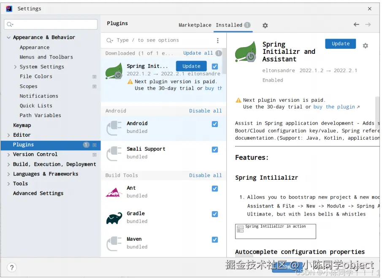Switch to the Marketplace tab
Image resolution: width=382 pixels, height=279 pixels.
[x=195, y=25]
